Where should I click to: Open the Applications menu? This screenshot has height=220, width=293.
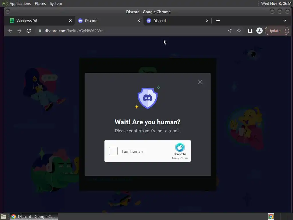point(20,3)
